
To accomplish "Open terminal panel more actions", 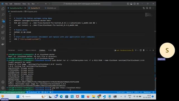I will 147,50.
